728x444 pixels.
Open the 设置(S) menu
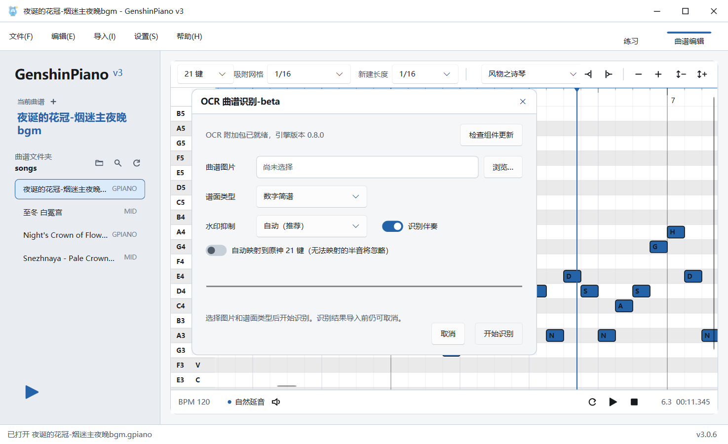pyautogui.click(x=146, y=37)
